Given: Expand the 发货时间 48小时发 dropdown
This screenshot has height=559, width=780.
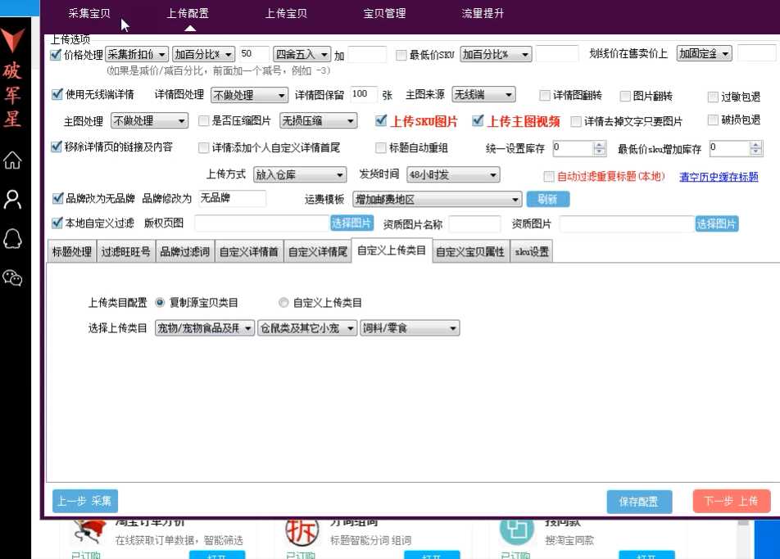Looking at the screenshot, I should [453, 175].
